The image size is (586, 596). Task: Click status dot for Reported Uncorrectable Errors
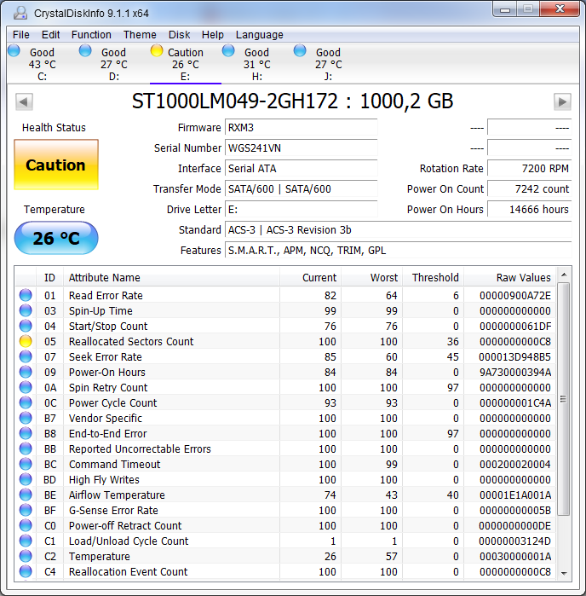26,448
